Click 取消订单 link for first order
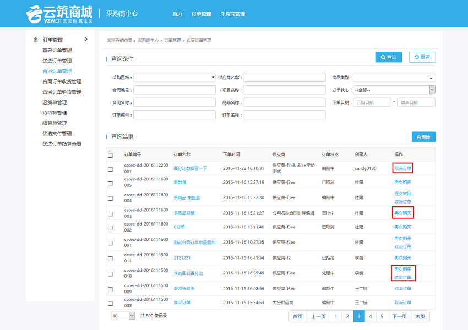This screenshot has height=330, width=468. click(x=402, y=168)
